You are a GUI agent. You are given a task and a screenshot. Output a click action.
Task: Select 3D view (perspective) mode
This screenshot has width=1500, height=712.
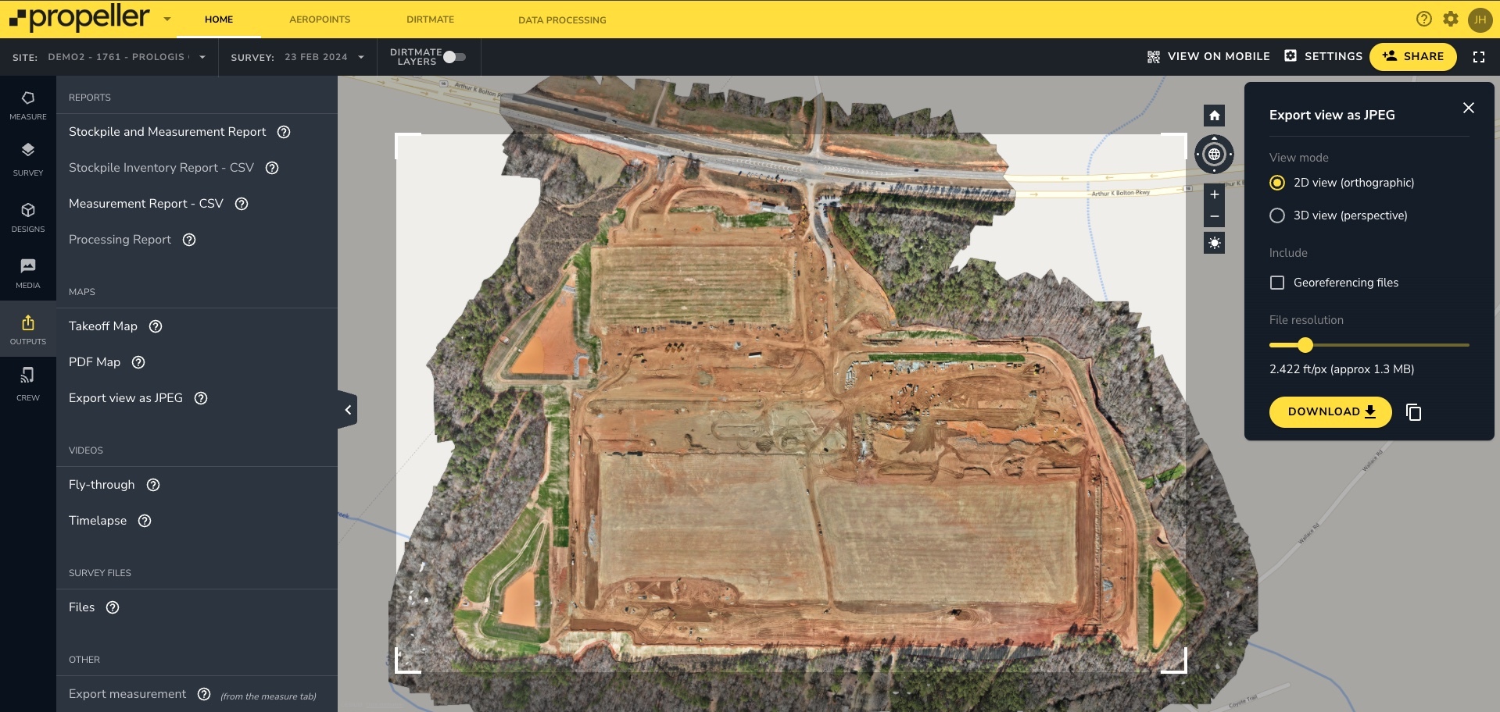pos(1277,215)
